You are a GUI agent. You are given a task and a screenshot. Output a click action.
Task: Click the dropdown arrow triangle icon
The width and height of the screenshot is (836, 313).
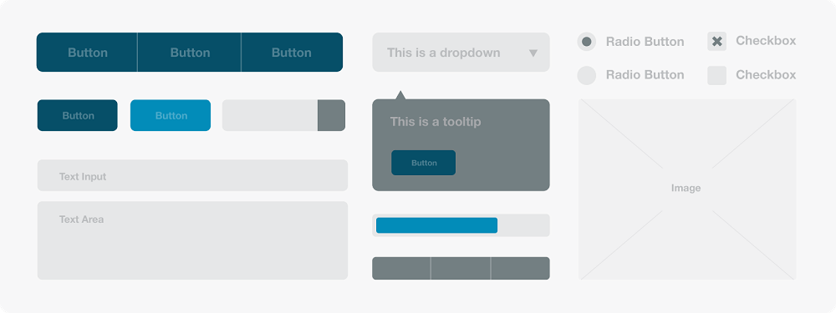(533, 53)
